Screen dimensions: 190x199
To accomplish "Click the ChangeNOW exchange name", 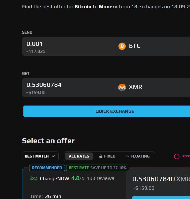I will coord(55,179).
